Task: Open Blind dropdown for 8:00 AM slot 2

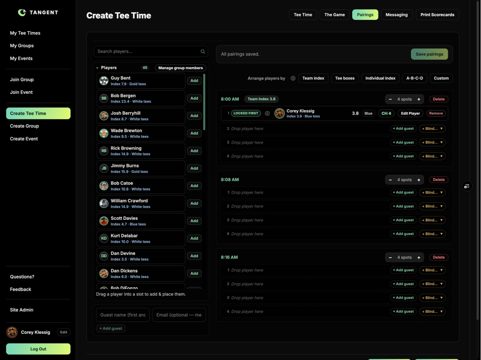Action: click(432, 129)
